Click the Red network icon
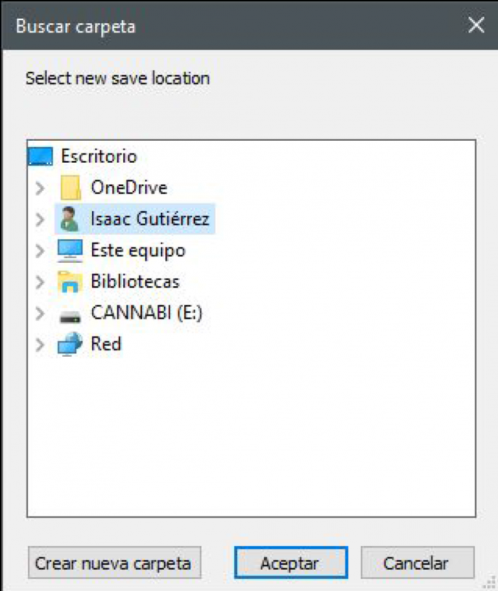 [70, 344]
